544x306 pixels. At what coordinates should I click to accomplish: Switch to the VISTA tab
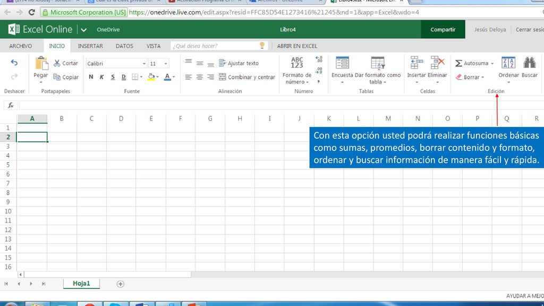pyautogui.click(x=154, y=46)
